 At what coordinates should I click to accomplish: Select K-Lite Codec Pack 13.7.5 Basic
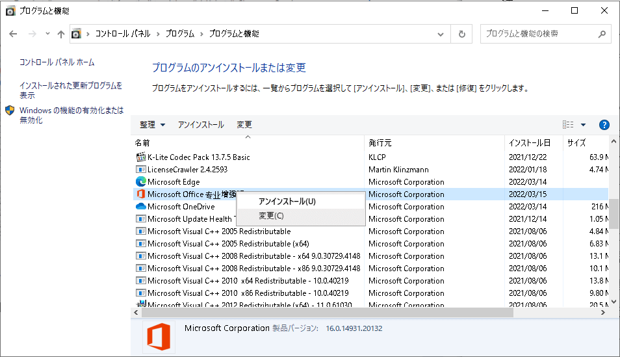click(198, 157)
